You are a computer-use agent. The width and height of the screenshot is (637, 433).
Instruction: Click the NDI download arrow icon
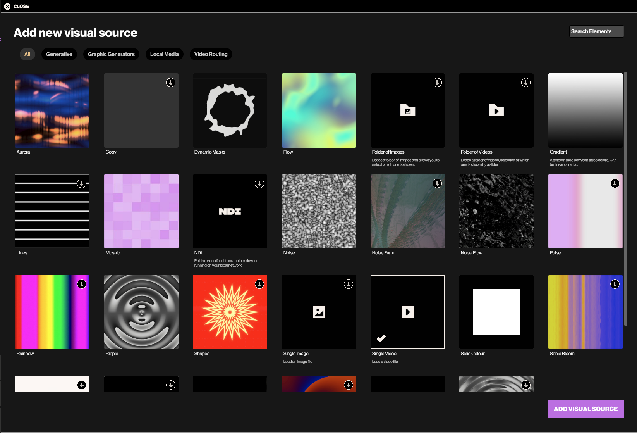[259, 183]
